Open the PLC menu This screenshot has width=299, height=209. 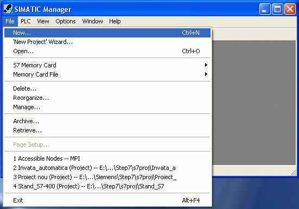tap(26, 21)
